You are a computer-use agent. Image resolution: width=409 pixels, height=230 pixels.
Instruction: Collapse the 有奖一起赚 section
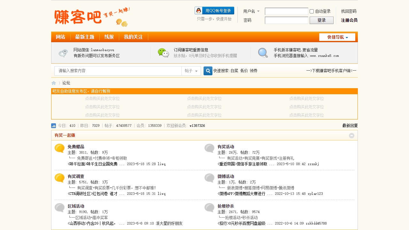[x=351, y=135]
